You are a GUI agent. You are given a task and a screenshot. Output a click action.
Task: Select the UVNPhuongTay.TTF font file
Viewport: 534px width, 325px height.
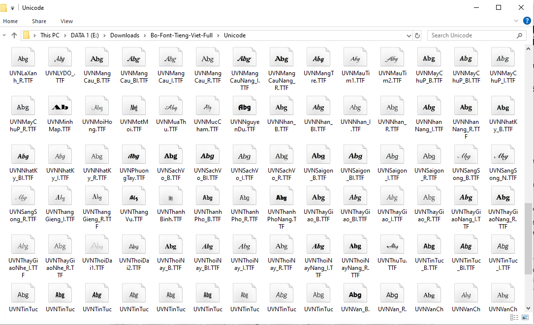133,156
